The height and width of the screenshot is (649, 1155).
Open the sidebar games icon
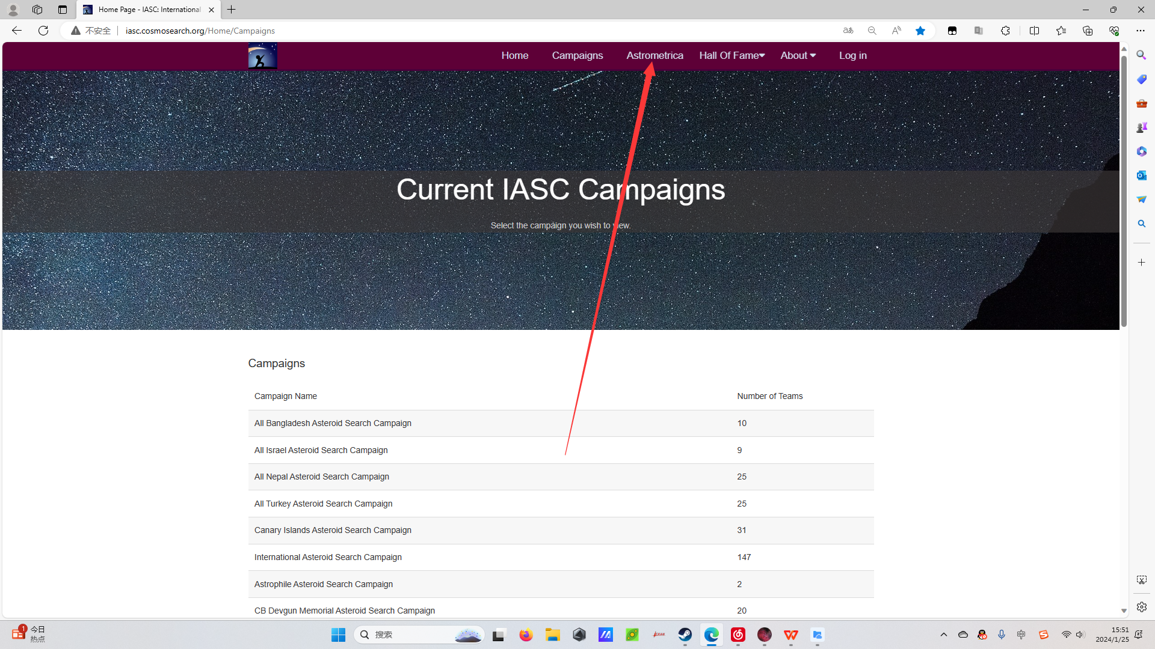click(1141, 127)
